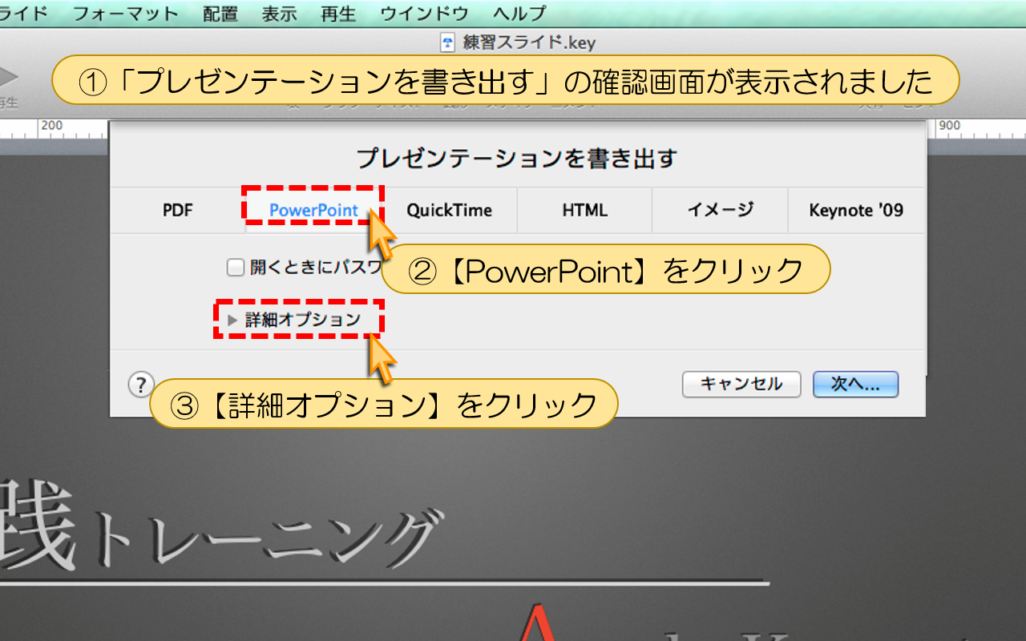Select the HTML export tab

click(x=584, y=211)
